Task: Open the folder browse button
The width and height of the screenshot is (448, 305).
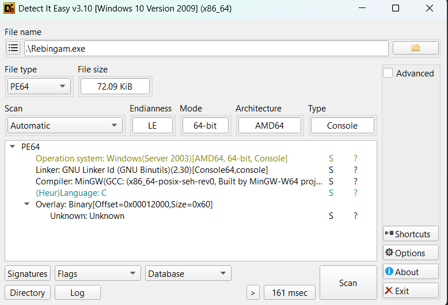Action: click(x=415, y=48)
